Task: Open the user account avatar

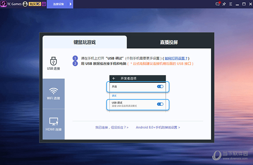Action: (25, 4)
